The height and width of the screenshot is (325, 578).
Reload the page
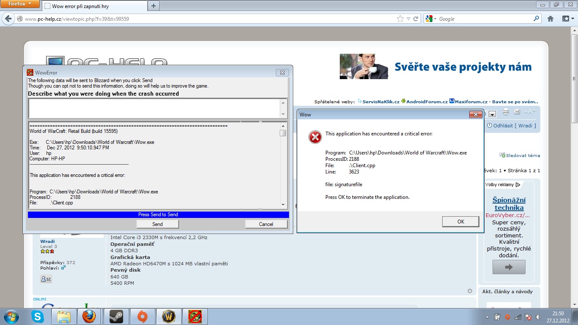click(x=416, y=19)
